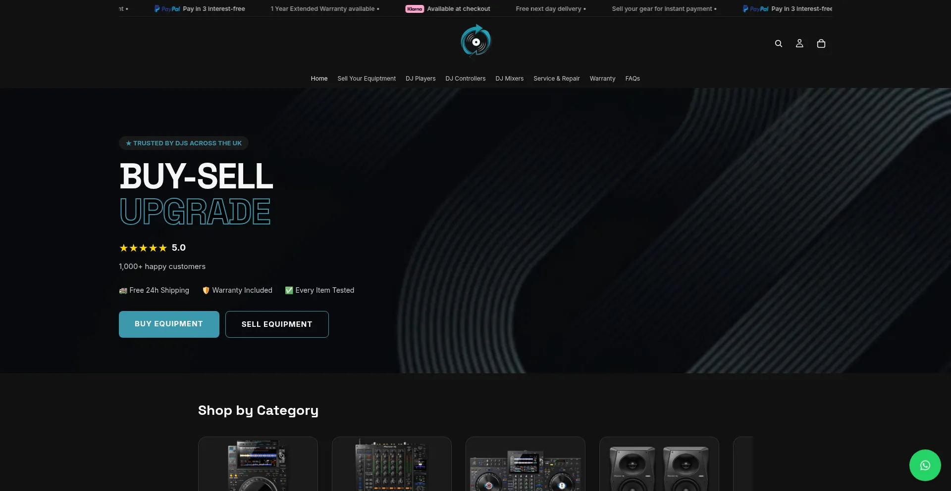Click the five-star rating icons
The width and height of the screenshot is (951, 491).
pyautogui.click(x=143, y=248)
